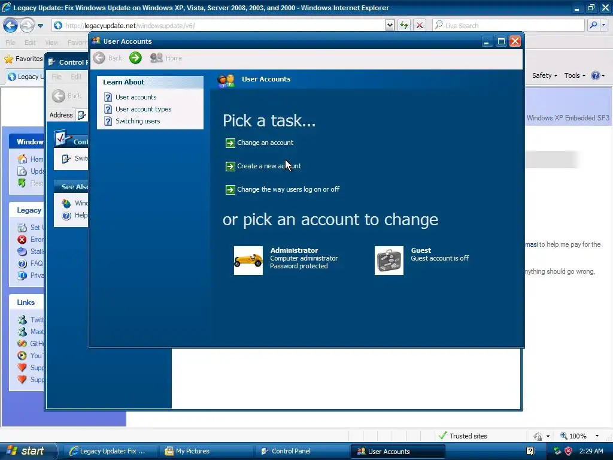Image resolution: width=613 pixels, height=460 pixels.
Task: Click the green forward arrow in User Accounts
Action: pos(135,58)
